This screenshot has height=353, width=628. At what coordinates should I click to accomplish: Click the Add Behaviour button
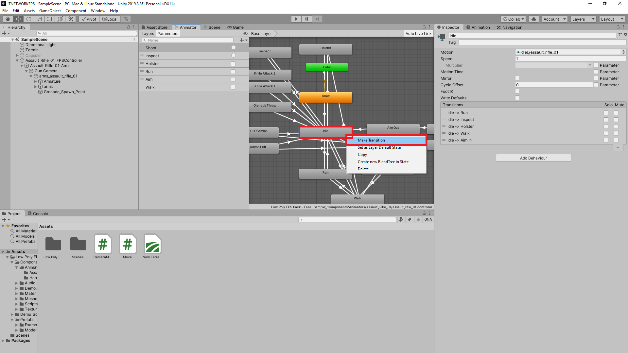(x=533, y=158)
